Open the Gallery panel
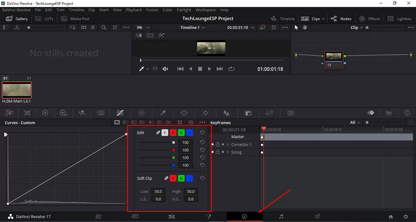Viewport: 416px width, 222px height. [x=17, y=19]
